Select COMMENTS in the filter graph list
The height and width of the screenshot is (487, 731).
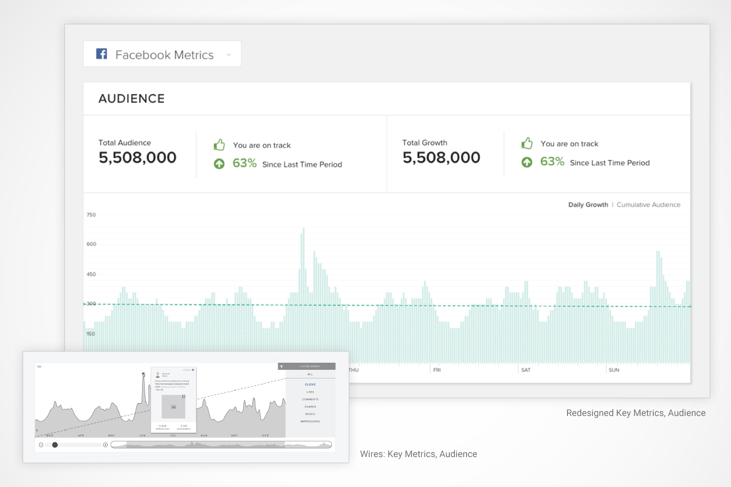point(310,399)
